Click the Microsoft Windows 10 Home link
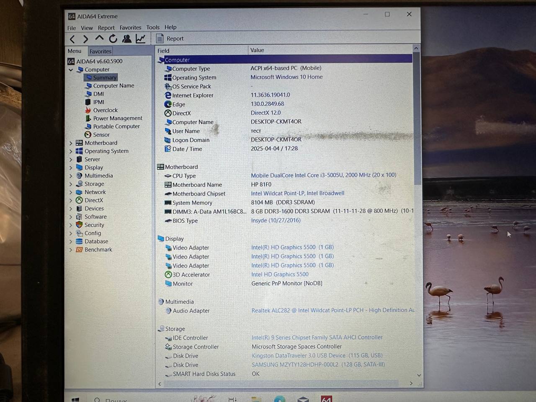The image size is (536, 402). point(286,77)
